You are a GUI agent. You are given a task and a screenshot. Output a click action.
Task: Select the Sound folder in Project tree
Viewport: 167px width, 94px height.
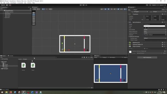coord(5,67)
